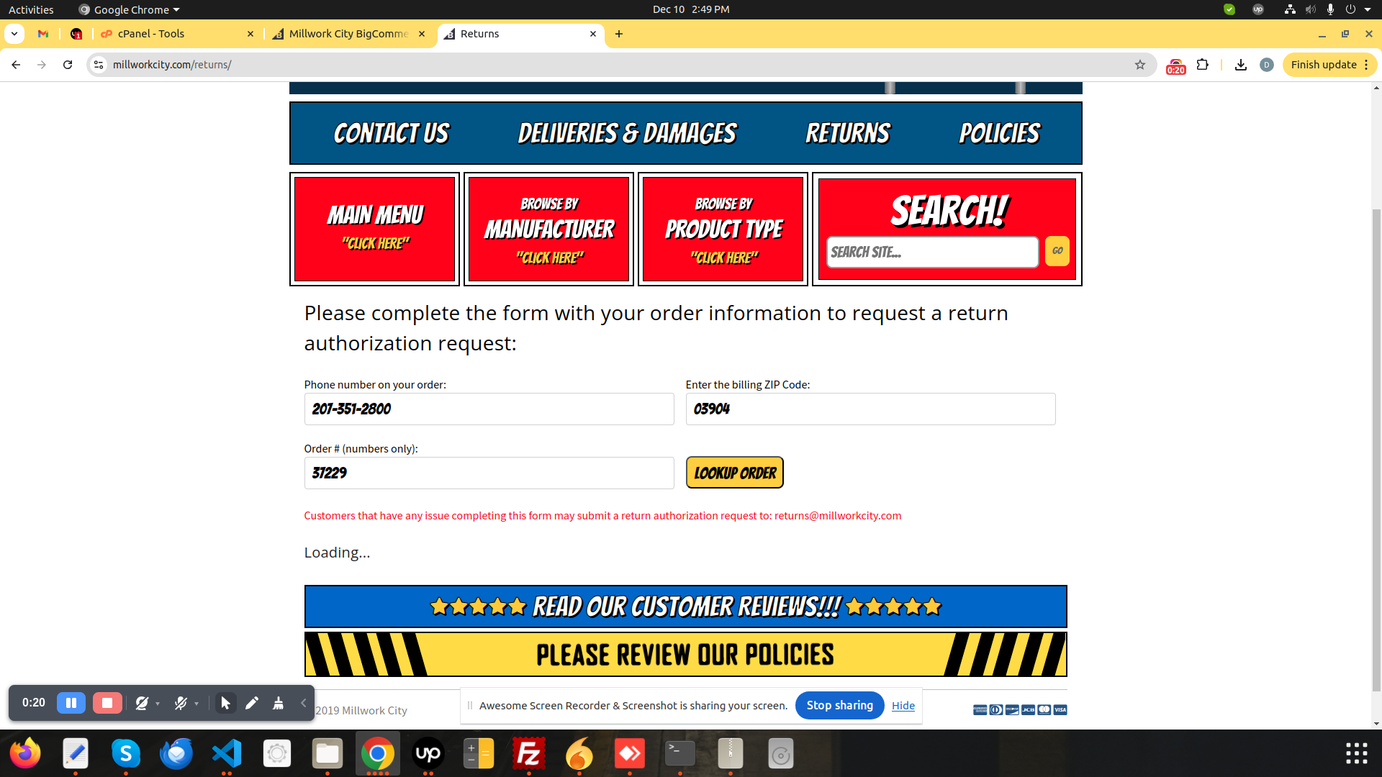Open the Chrome profile avatar
Screen dimensions: 1382x777
point(1267,65)
